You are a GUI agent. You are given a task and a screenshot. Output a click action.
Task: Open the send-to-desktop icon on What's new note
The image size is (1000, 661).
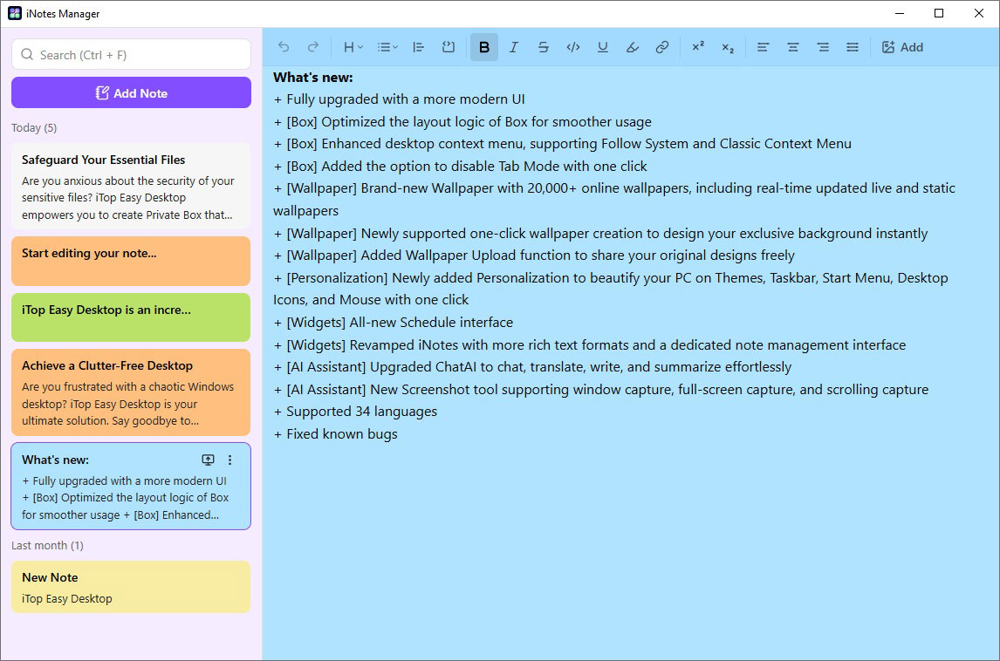[x=208, y=460]
